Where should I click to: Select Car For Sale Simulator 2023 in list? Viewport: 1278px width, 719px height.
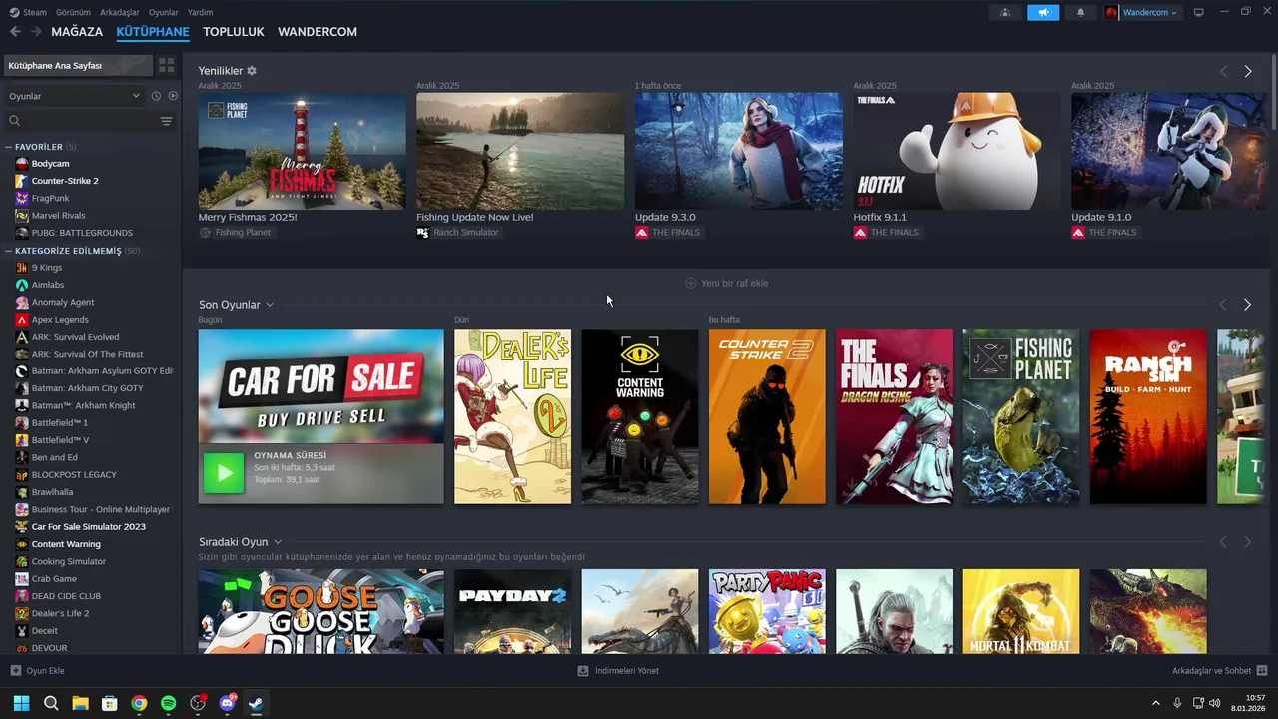(x=88, y=527)
